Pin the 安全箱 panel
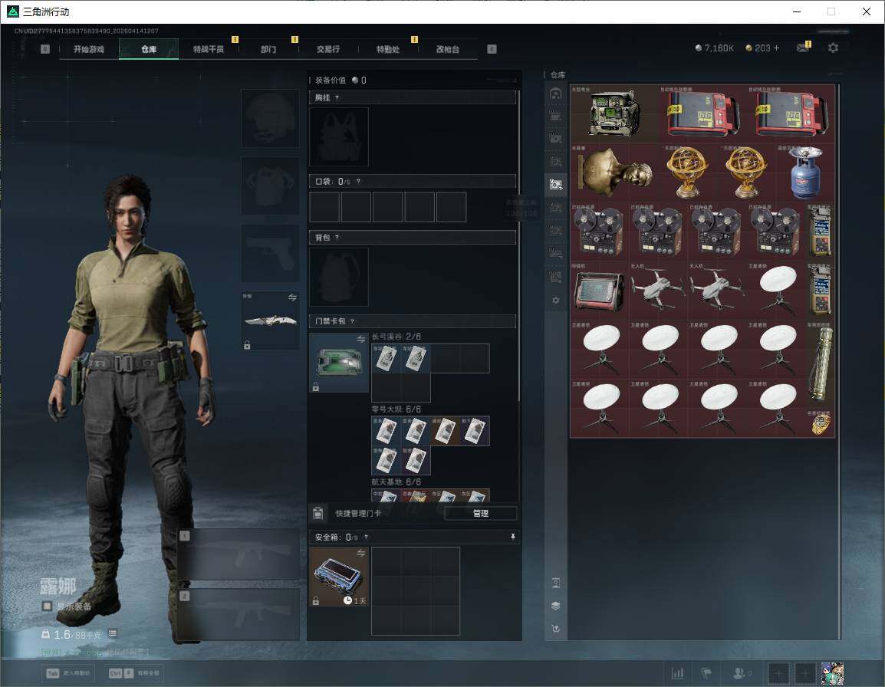Viewport: 885px width, 687px height. click(512, 537)
